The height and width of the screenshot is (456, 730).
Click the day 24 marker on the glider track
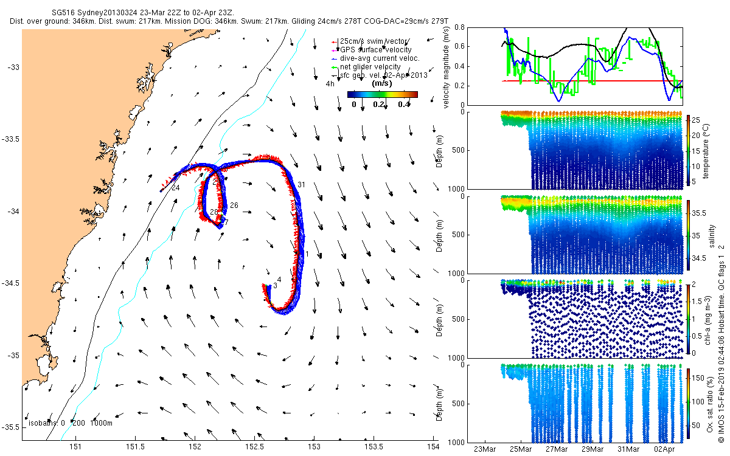(x=175, y=188)
